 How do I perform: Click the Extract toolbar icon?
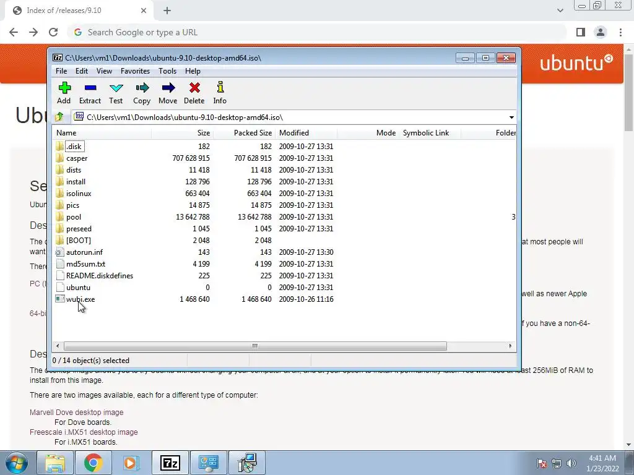pos(90,93)
